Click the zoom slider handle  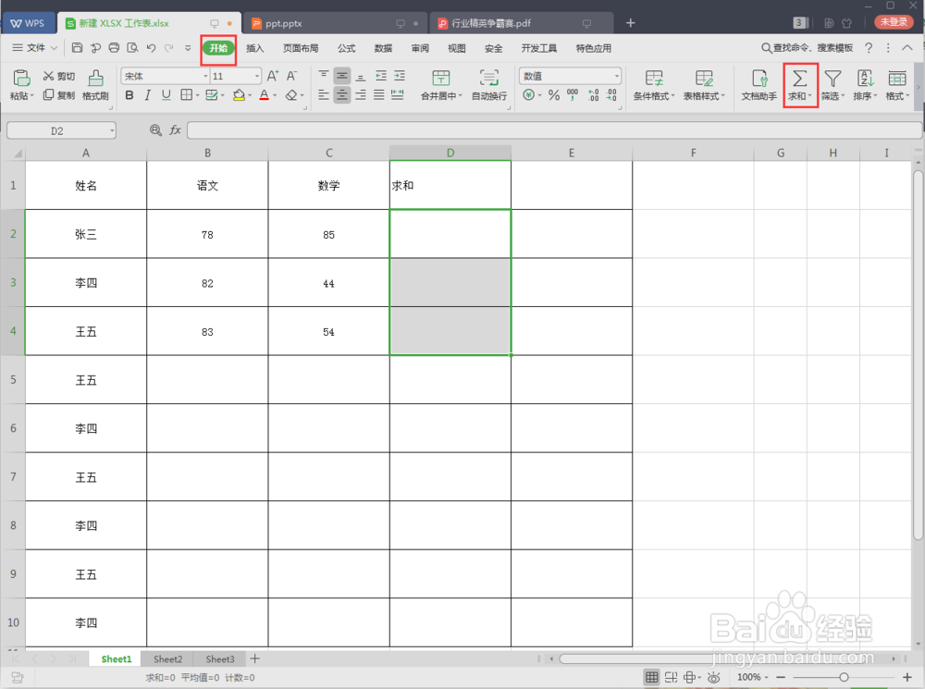tap(844, 677)
